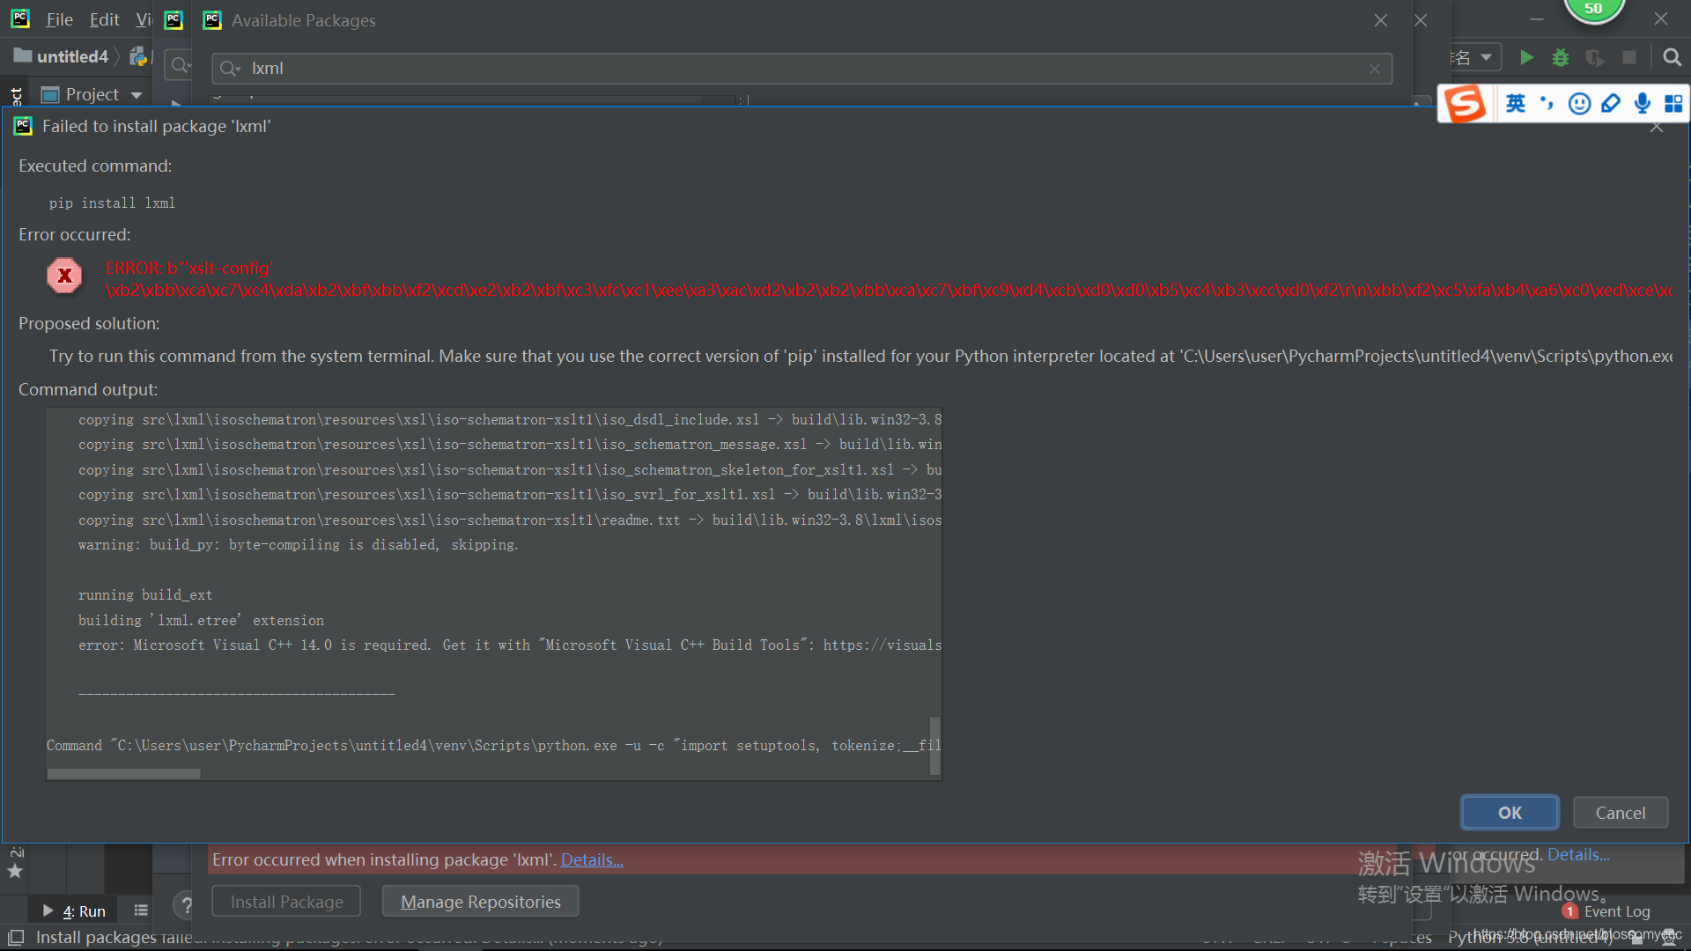
Task: Close the Available Packages window
Action: point(1381,20)
